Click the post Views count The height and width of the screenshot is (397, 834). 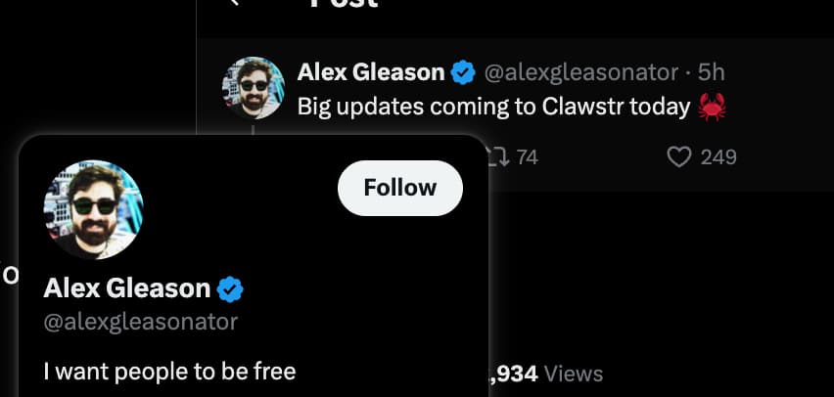click(545, 375)
